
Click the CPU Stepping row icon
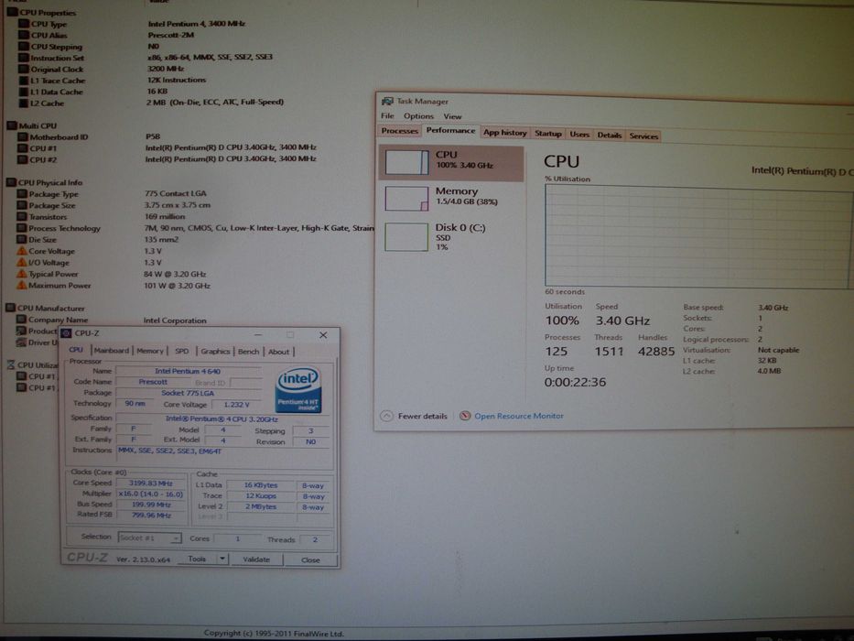(x=23, y=47)
